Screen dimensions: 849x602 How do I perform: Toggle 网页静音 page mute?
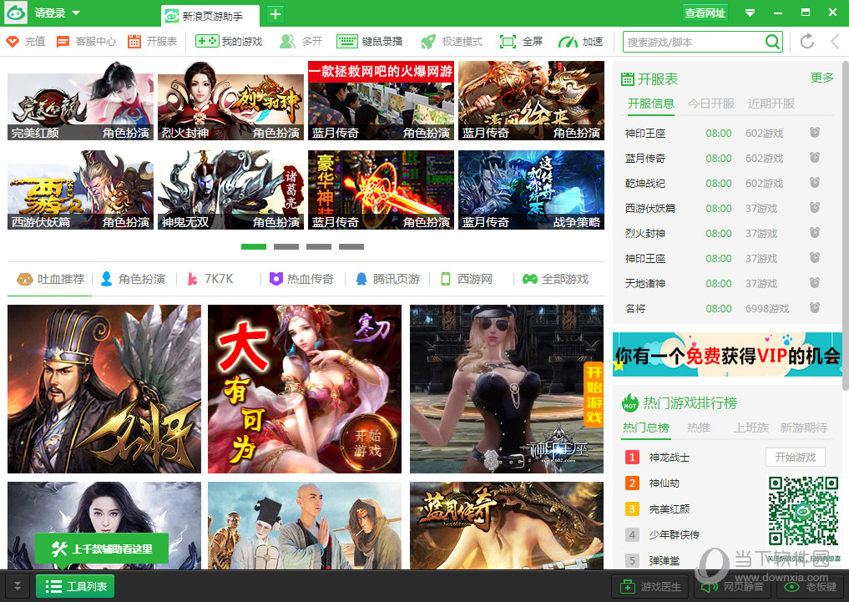(x=733, y=587)
